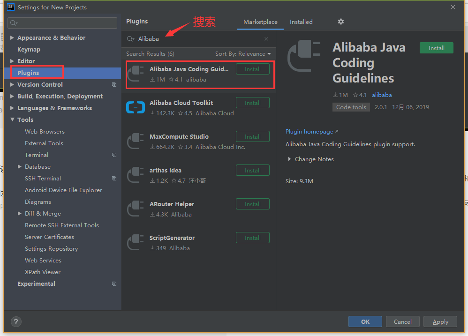Image resolution: width=468 pixels, height=336 pixels.
Task: Click the OK button
Action: 365,321
